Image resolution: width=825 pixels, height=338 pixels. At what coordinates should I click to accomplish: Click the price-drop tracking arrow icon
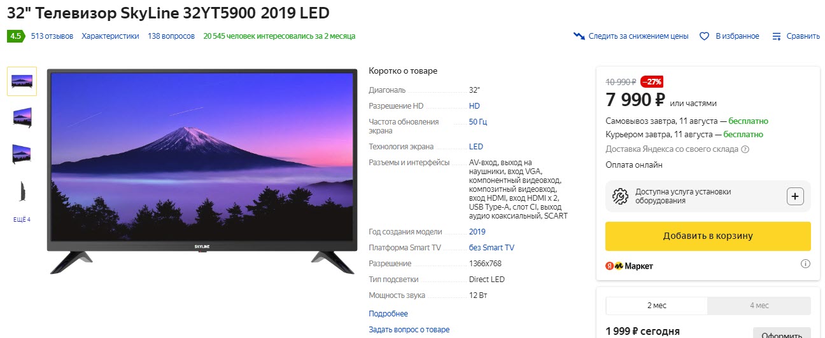point(579,36)
